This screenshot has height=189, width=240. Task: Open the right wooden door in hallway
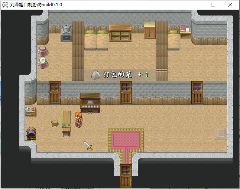pos(197,93)
